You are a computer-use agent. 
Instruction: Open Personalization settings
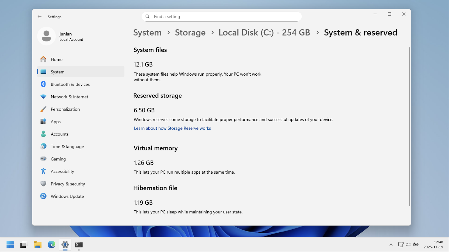coord(81,109)
